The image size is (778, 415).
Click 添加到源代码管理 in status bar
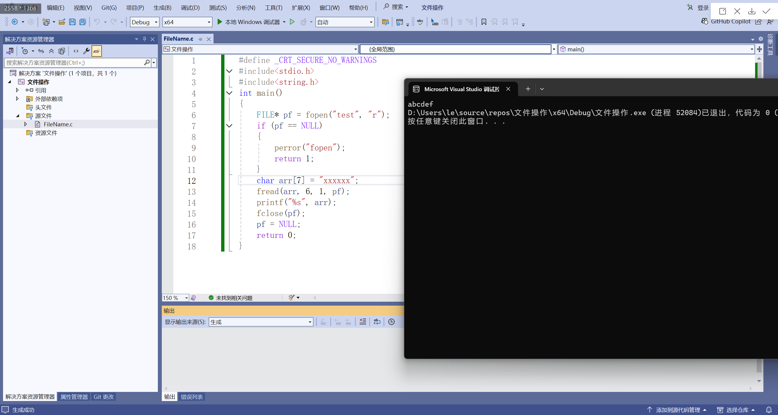[x=678, y=410]
